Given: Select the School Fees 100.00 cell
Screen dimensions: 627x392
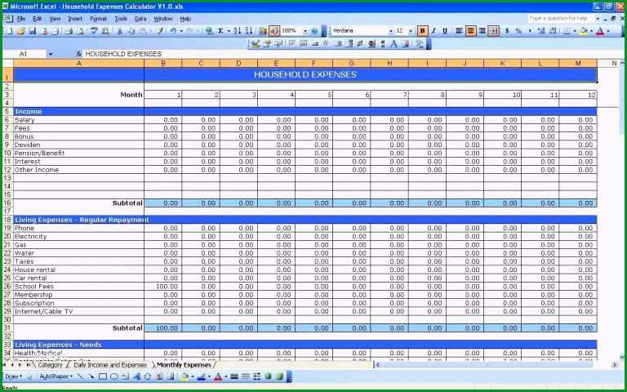Looking at the screenshot, I should pos(162,287).
